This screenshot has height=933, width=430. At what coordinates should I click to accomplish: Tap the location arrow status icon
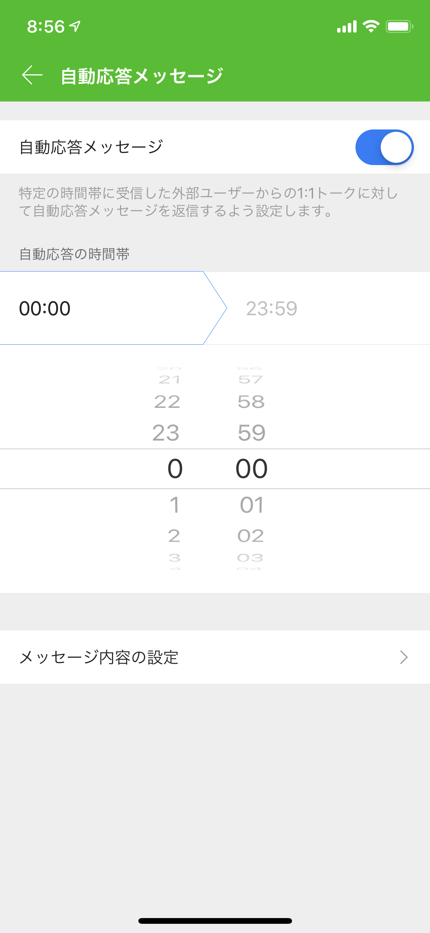tap(75, 26)
